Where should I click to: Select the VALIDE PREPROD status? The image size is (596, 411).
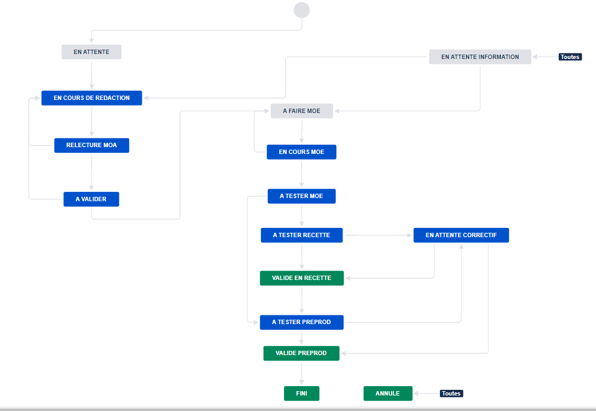[301, 353]
